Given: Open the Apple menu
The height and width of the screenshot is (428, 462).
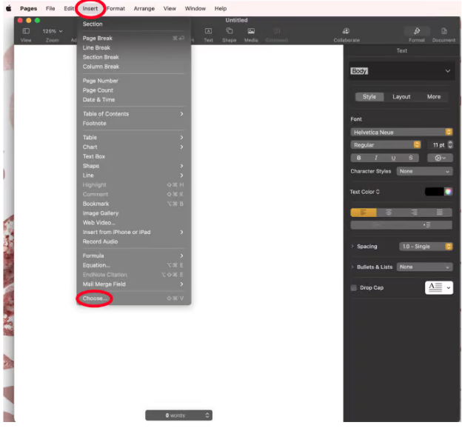Looking at the screenshot, I should pyautogui.click(x=9, y=8).
